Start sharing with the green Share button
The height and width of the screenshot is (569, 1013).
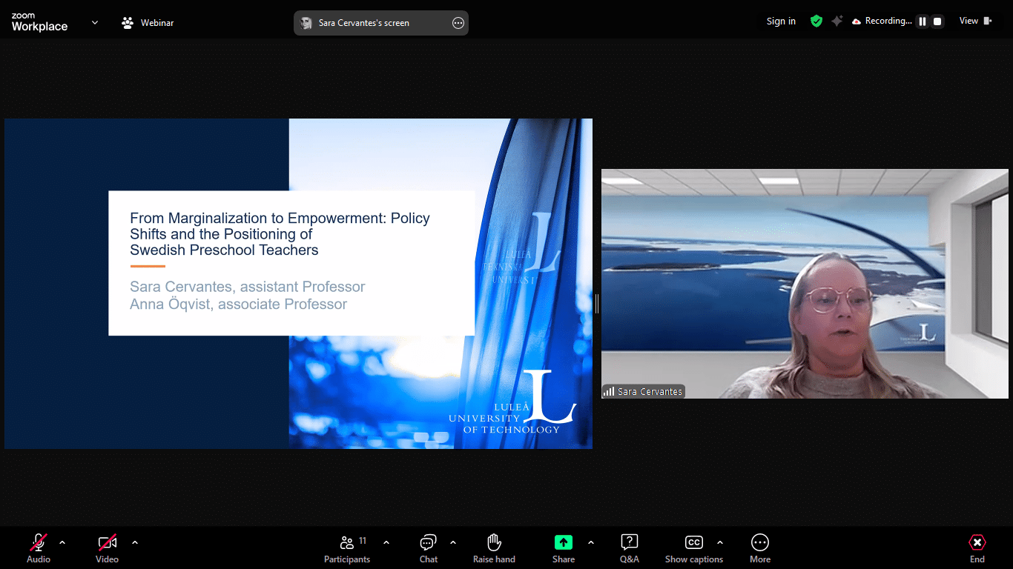tap(564, 548)
